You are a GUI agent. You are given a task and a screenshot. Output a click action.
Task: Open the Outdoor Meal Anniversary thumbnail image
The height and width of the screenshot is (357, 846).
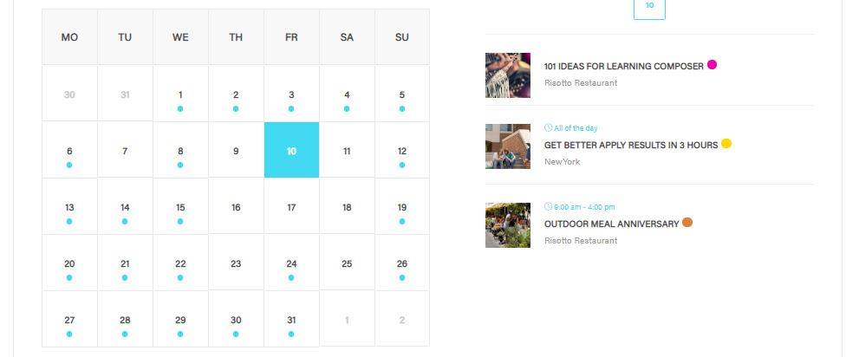pos(508,225)
